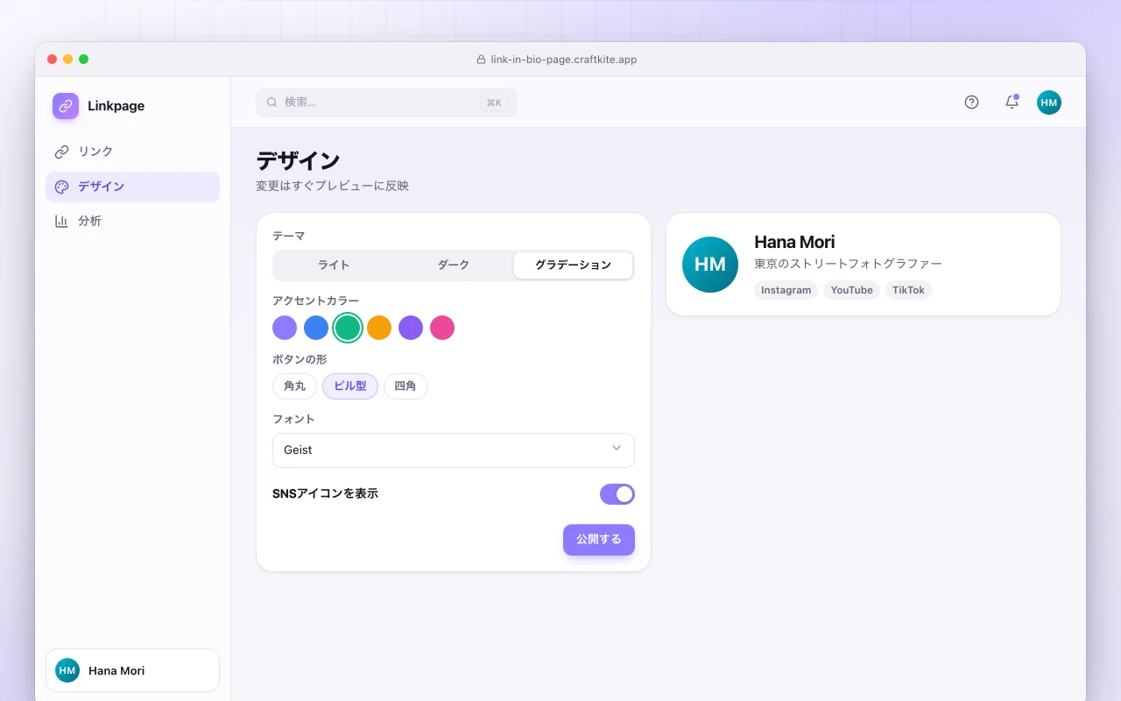Click the 公開する button
This screenshot has height=701, width=1121.
[x=599, y=540]
